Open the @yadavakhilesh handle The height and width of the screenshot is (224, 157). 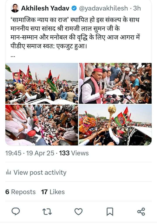(103, 8)
